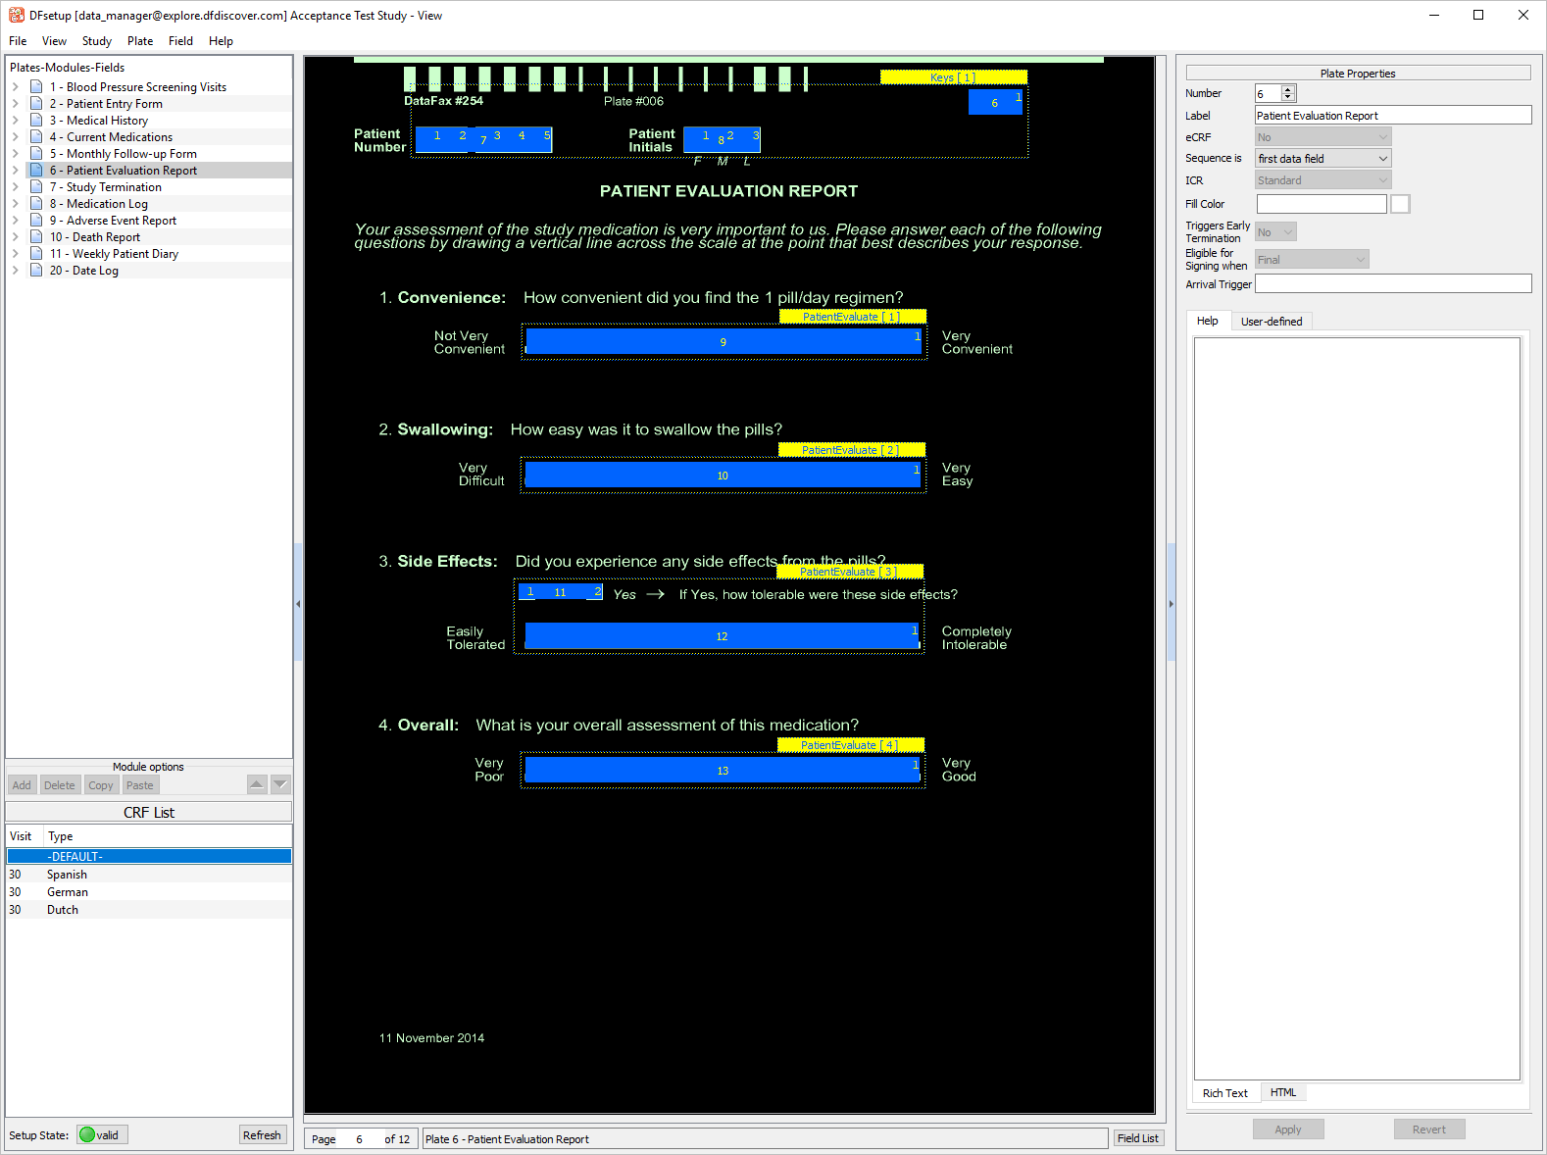This screenshot has width=1547, height=1155.
Task: Switch to the HTML tab
Action: [x=1282, y=1092]
